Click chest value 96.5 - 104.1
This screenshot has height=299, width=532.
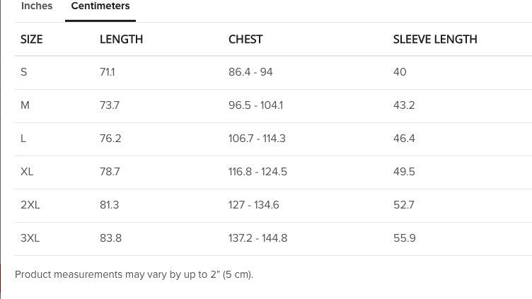click(x=255, y=105)
